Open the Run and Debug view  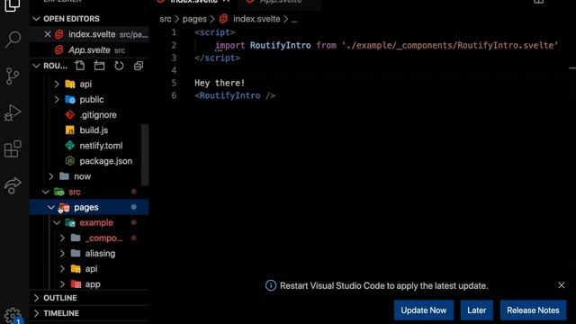coord(13,112)
